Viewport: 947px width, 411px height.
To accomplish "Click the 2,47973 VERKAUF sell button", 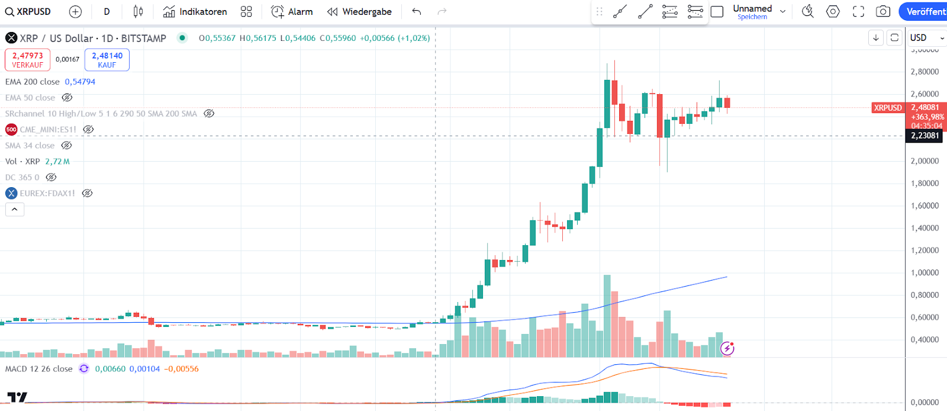I will (28, 60).
